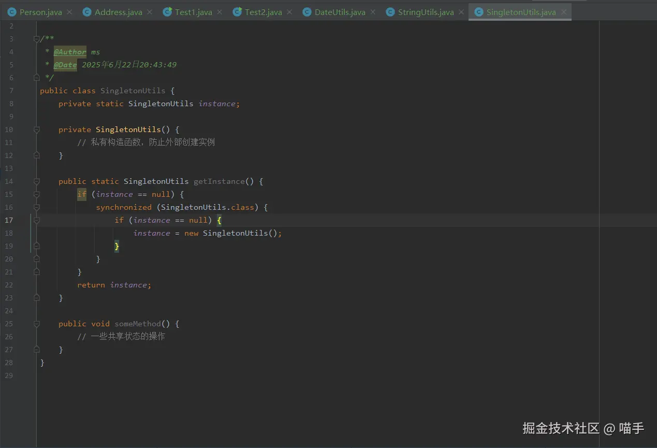Place cursor on the return instance statement
Viewport: 657px width, 448px height.
coord(114,285)
